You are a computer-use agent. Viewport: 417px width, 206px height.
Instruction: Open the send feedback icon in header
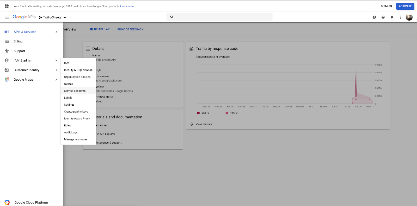(374, 17)
